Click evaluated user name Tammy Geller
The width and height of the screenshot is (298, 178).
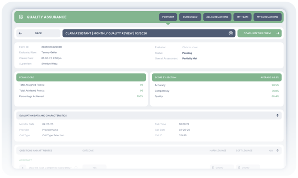pyautogui.click(x=49, y=53)
